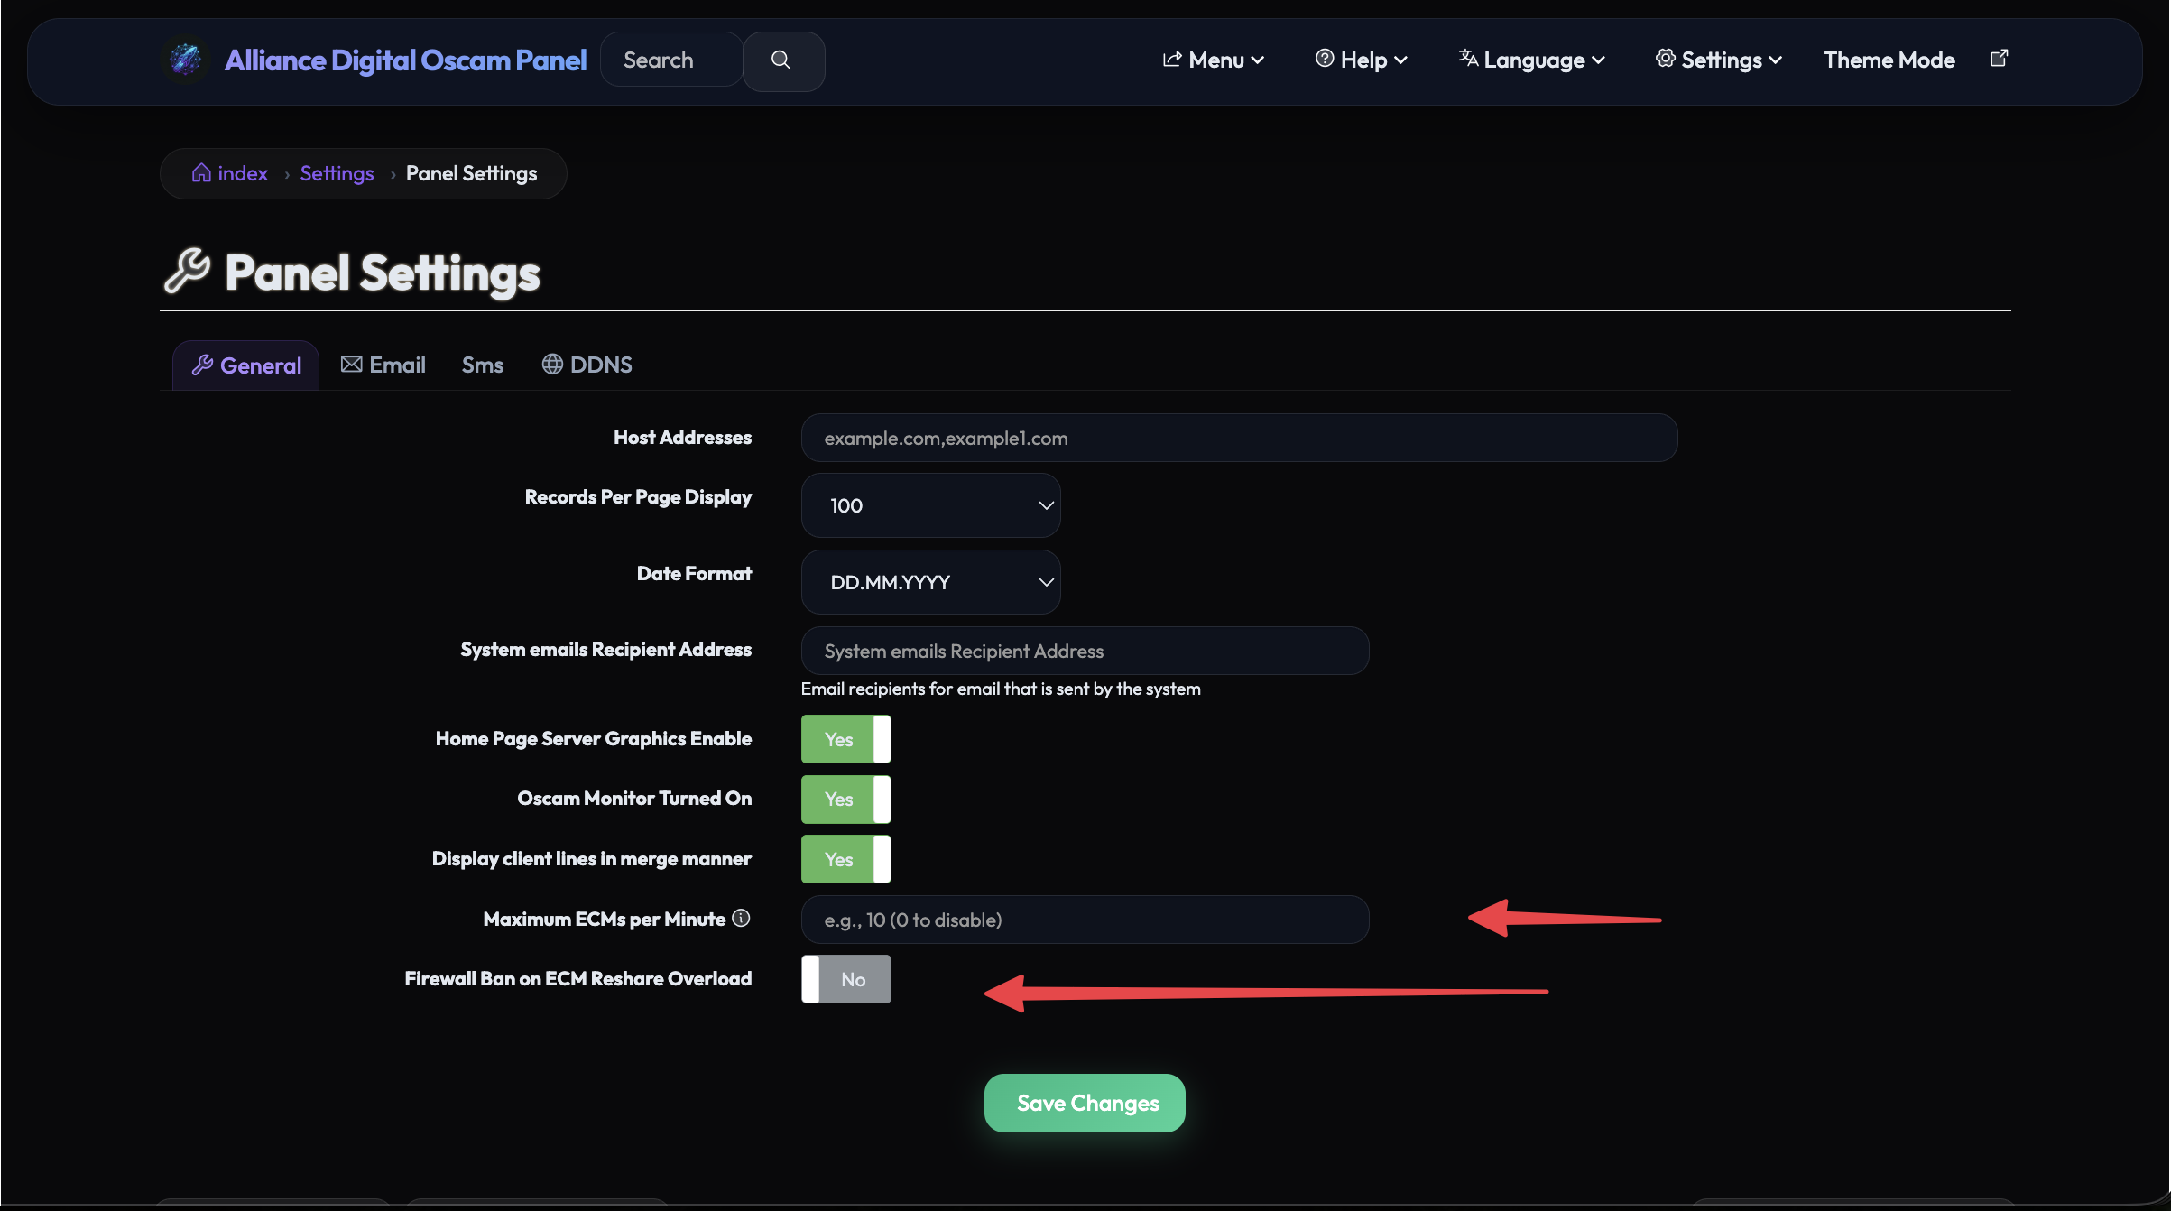Click the wrench icon beside Panel Settings title
Image resolution: width=2171 pixels, height=1211 pixels.
pyautogui.click(x=186, y=272)
